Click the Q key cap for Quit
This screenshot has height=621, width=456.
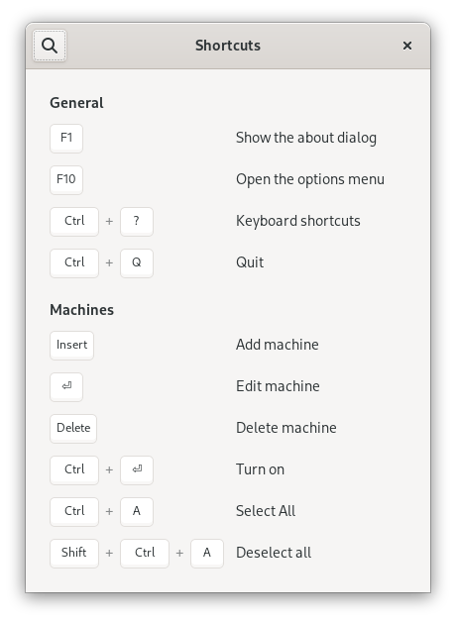137,262
